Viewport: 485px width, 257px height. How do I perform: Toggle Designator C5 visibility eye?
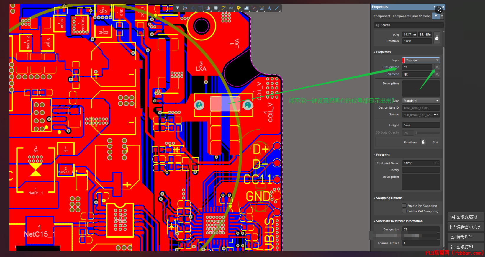coord(437,67)
